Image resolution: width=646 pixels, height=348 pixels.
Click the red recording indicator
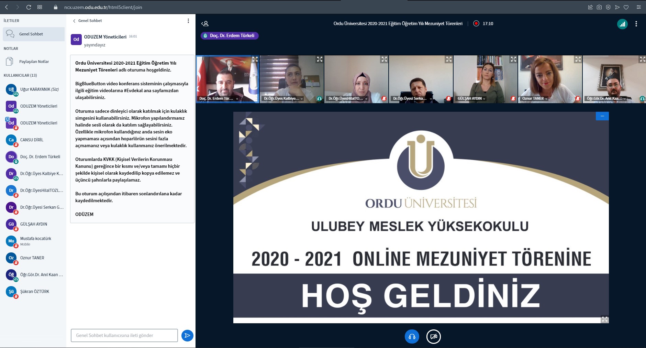476,24
